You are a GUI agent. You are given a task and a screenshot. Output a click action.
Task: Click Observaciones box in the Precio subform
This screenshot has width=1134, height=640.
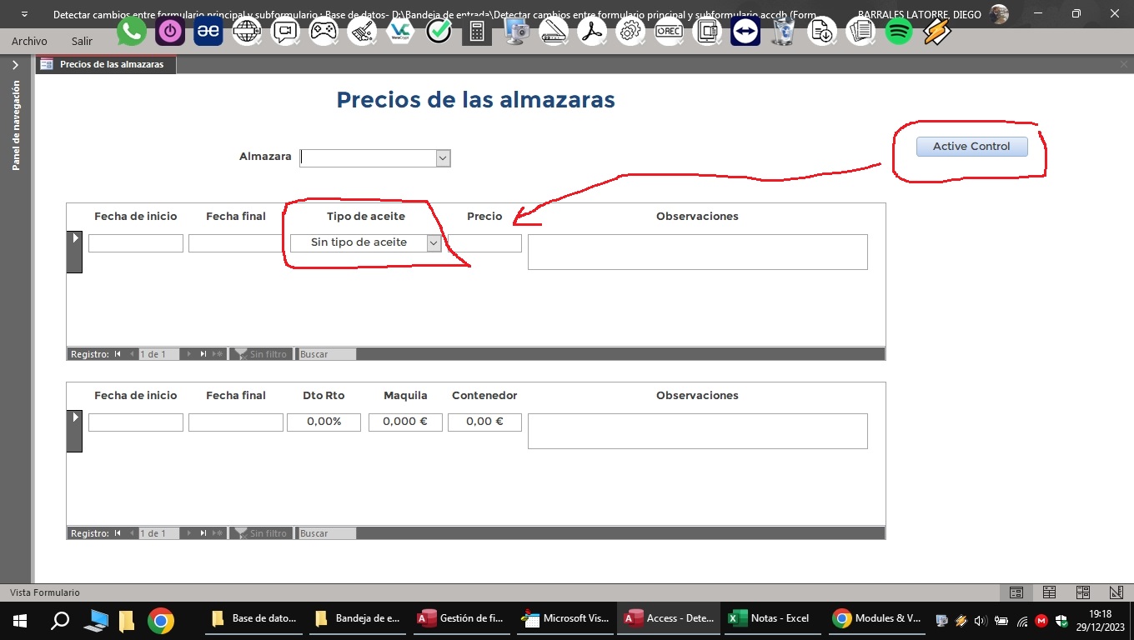point(698,252)
